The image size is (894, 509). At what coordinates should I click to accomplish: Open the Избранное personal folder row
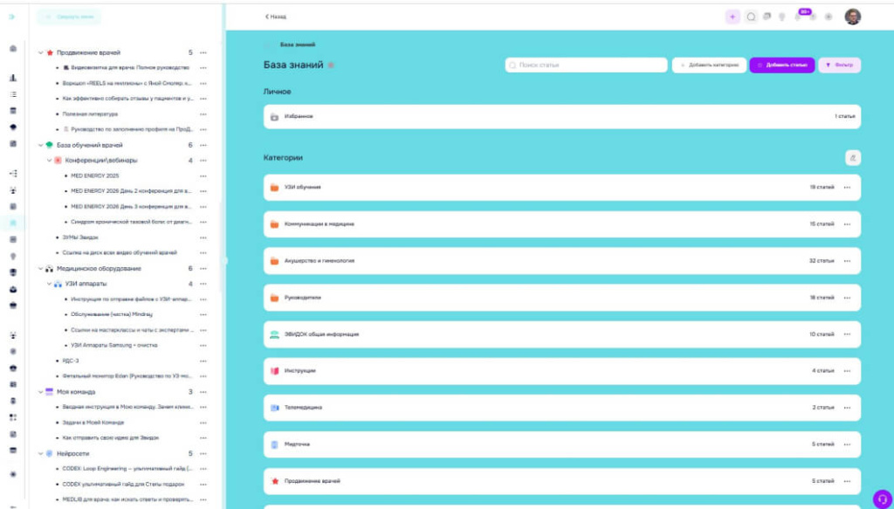[x=562, y=117]
